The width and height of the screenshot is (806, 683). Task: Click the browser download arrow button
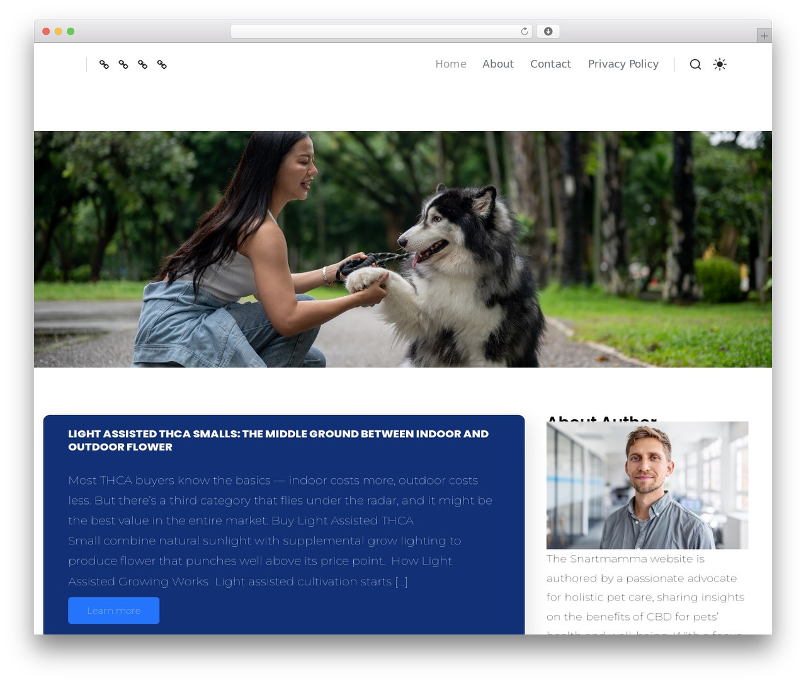pos(548,32)
